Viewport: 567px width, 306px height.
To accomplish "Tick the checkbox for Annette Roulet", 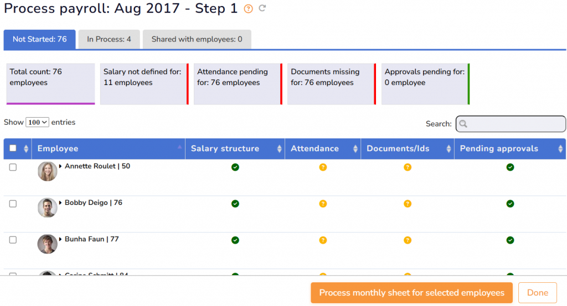I will (13, 167).
